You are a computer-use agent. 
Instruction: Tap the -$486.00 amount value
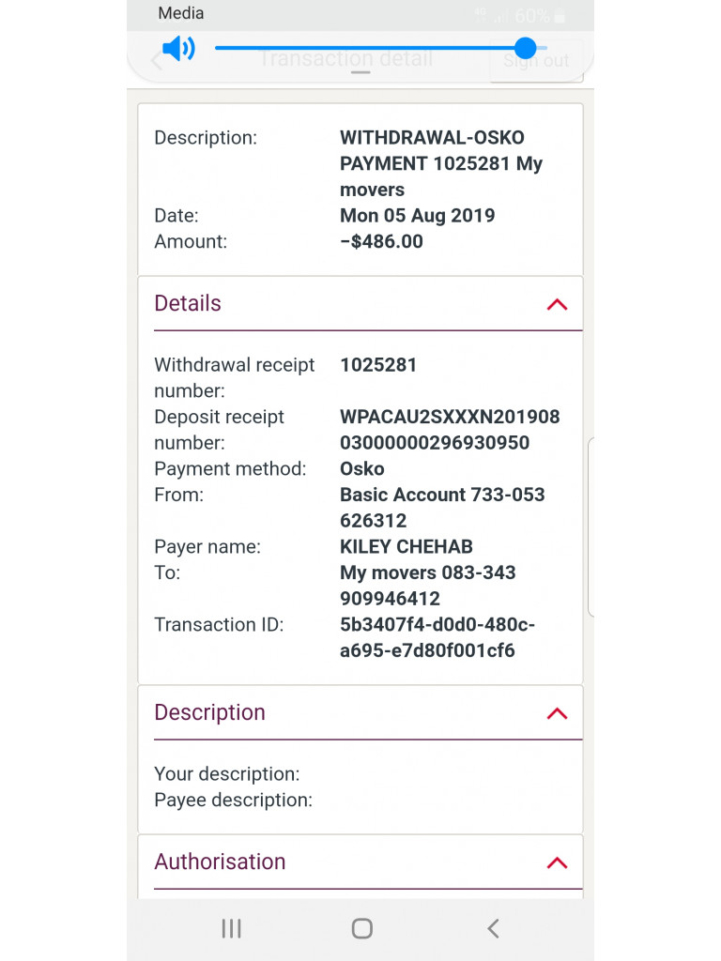click(x=381, y=242)
